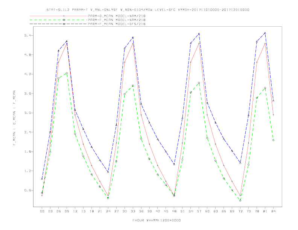The width and height of the screenshot is (298, 230).
Task: Click x-axis tick label 66
Action: (x=224, y=211)
